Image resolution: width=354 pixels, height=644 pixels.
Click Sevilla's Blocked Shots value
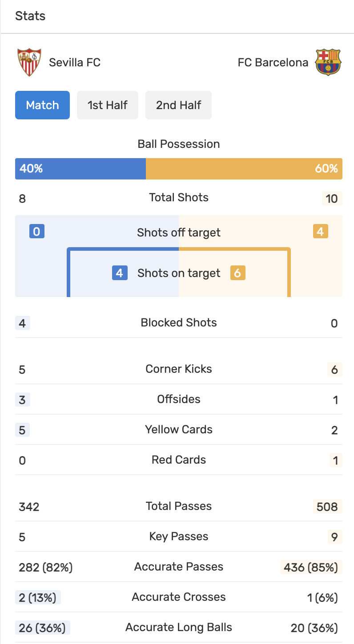point(23,323)
